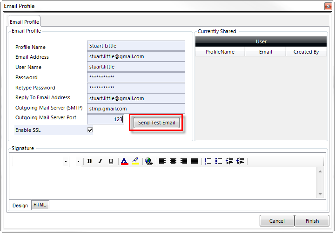Apply bold formatting in signature toolbar
The image size is (335, 233).
point(90,161)
